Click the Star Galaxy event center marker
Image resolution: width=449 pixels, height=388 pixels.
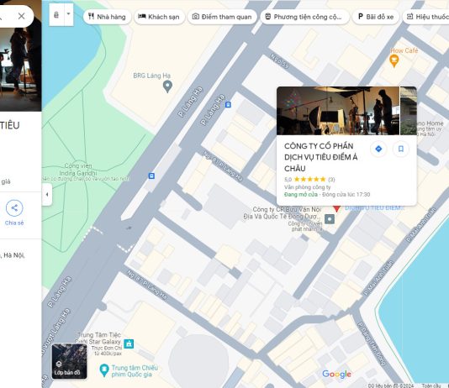129,343
